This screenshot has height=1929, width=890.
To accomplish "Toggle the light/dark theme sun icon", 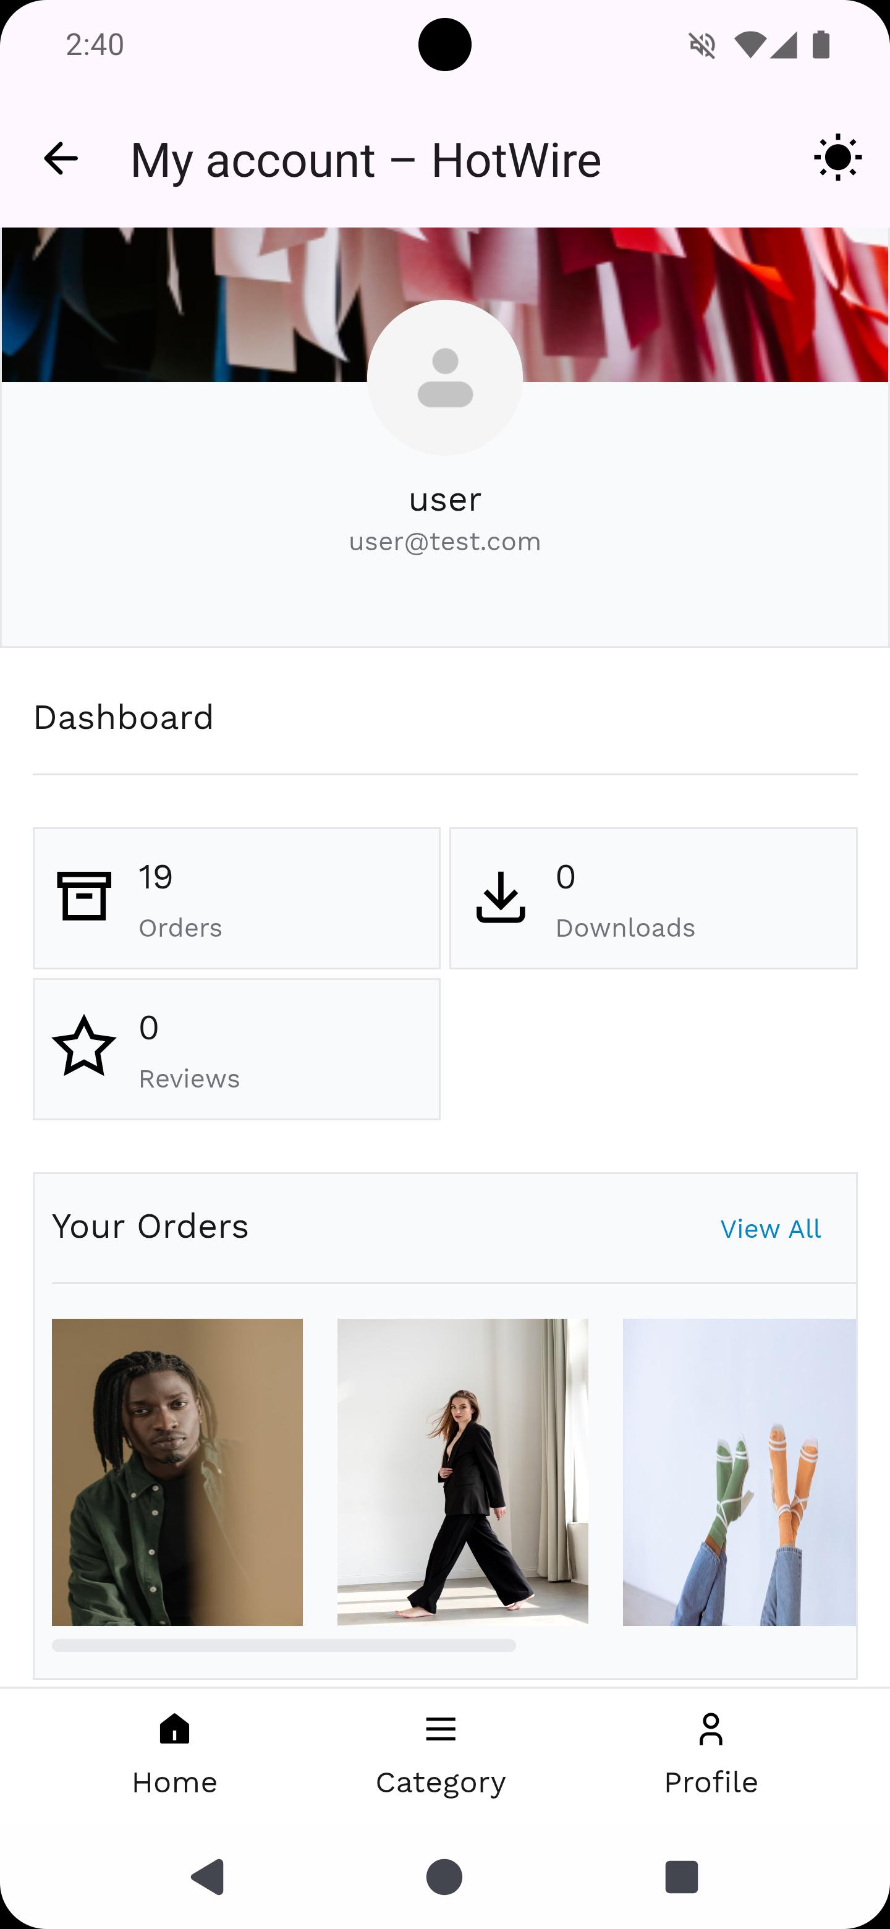I will (837, 157).
